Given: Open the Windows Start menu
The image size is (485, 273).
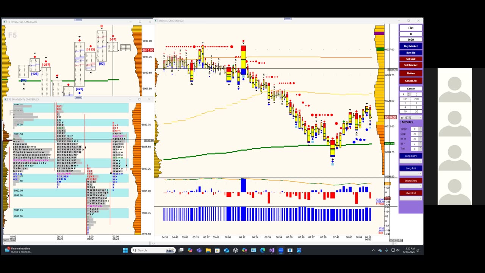Looking at the screenshot, I should click(125, 250).
